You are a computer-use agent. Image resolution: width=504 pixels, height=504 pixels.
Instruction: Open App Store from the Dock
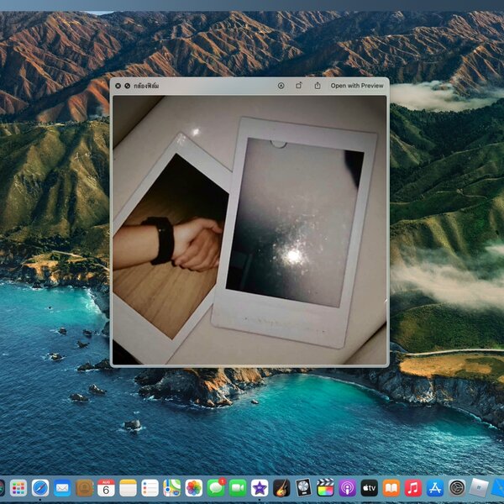435,488
